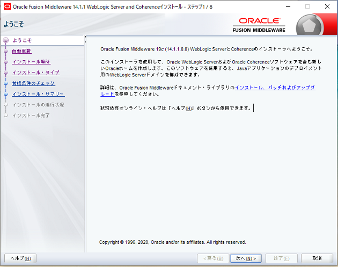The height and width of the screenshot is (267, 338).
Task: Click the 前提条件のチェック step bullet marker
Action: pyautogui.click(x=6, y=83)
